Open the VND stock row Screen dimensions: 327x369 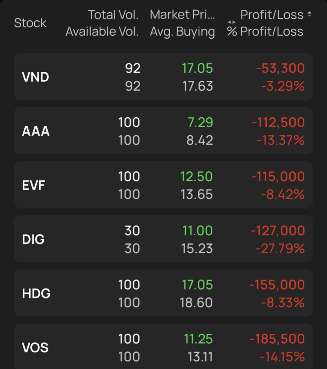[x=164, y=76]
